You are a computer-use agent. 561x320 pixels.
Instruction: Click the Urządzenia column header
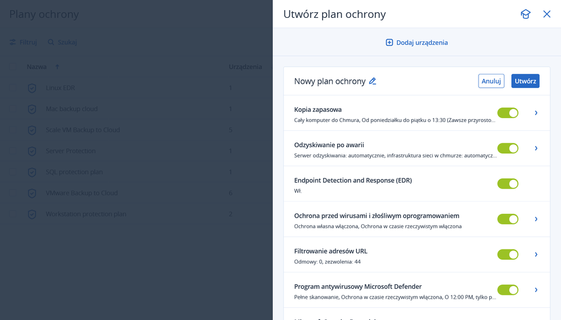point(245,67)
